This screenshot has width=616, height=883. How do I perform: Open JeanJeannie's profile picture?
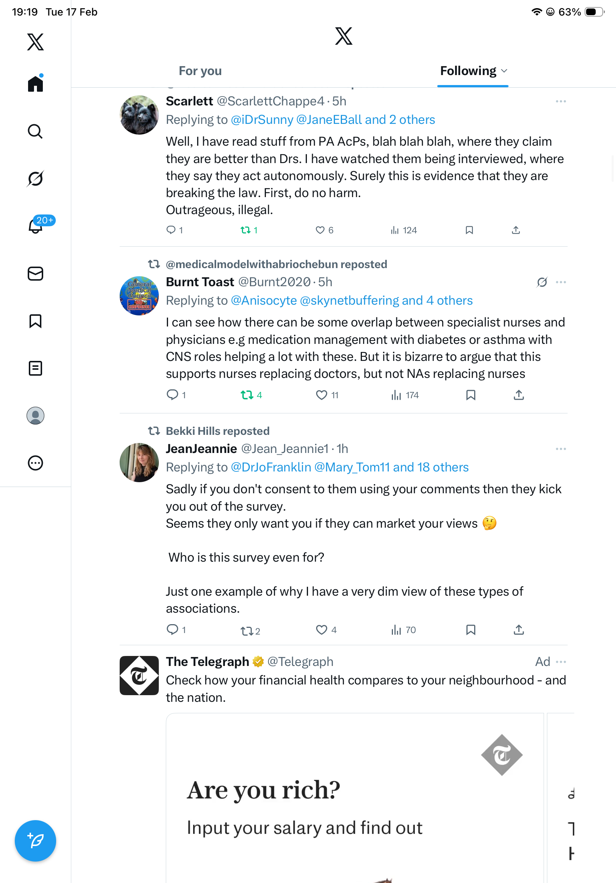[x=139, y=462]
